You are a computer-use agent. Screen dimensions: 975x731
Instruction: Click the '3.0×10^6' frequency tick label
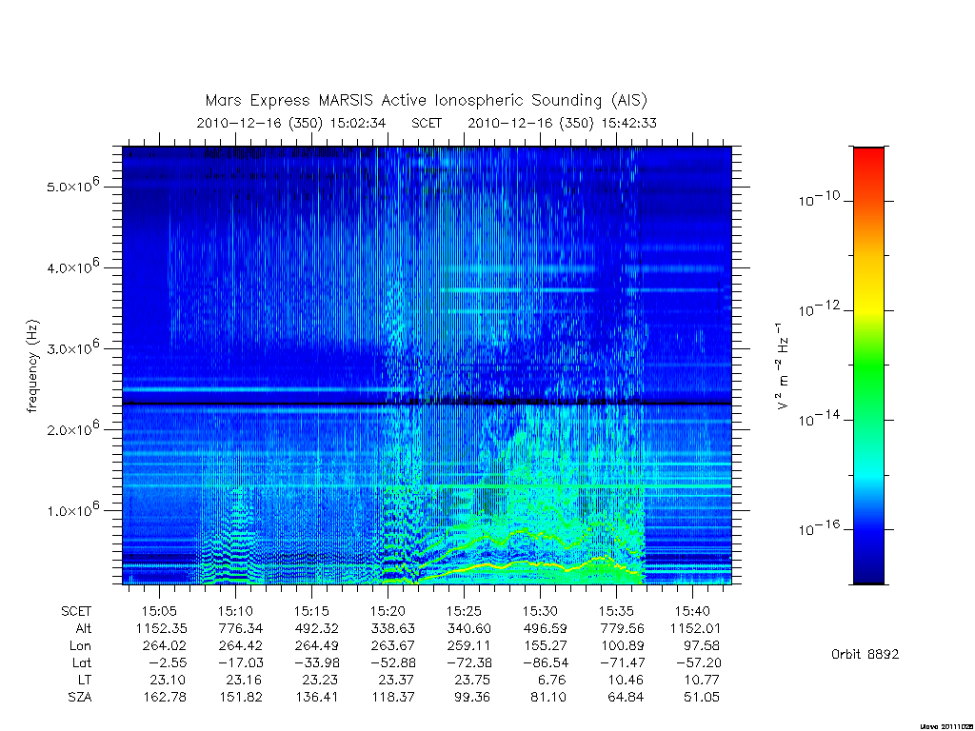pyautogui.click(x=72, y=346)
